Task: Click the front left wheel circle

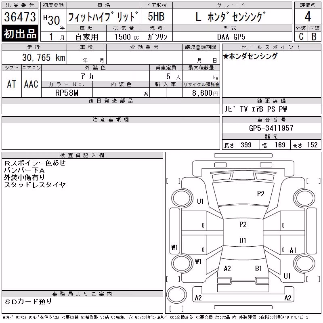Action: [x=181, y=198]
